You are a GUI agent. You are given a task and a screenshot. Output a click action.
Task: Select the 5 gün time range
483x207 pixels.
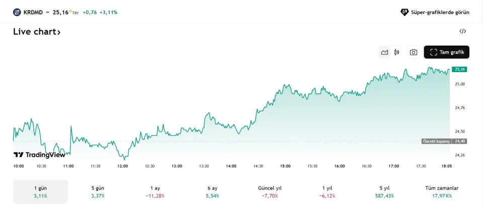click(98, 191)
